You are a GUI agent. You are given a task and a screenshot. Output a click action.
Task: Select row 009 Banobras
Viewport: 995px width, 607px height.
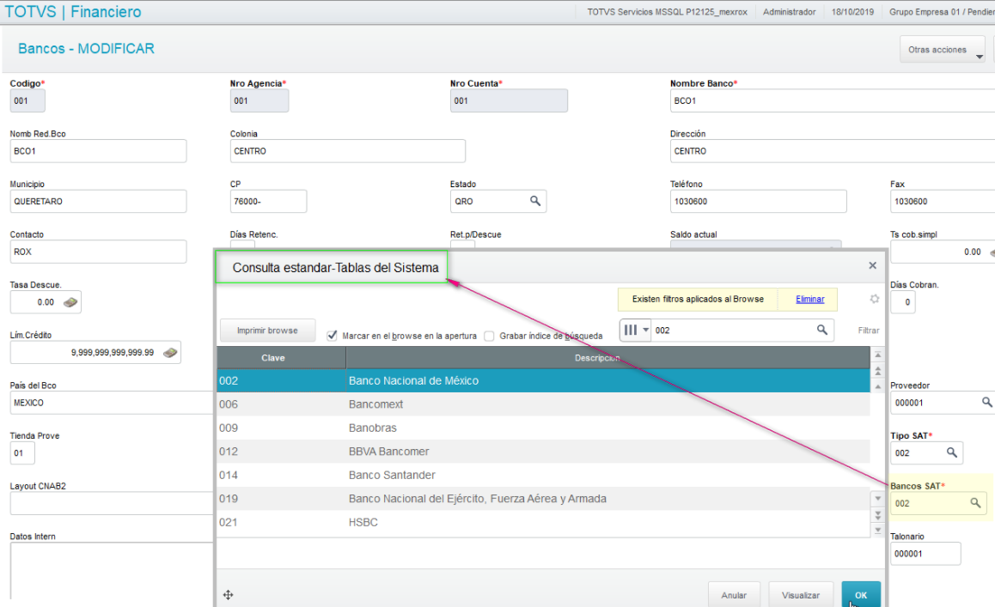(543, 428)
